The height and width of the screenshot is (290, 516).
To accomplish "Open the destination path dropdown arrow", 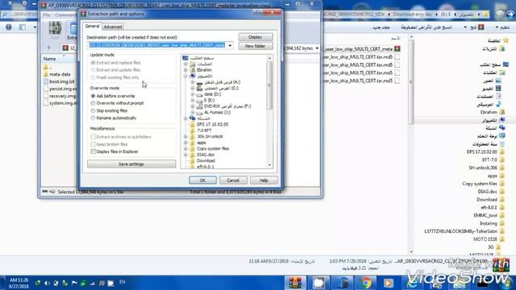I will 230,45.
